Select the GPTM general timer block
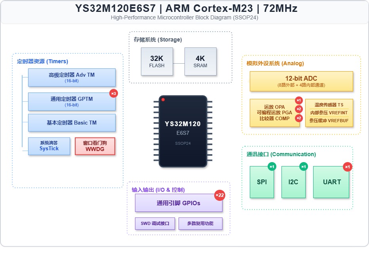The image size is (369, 255). (x=72, y=102)
